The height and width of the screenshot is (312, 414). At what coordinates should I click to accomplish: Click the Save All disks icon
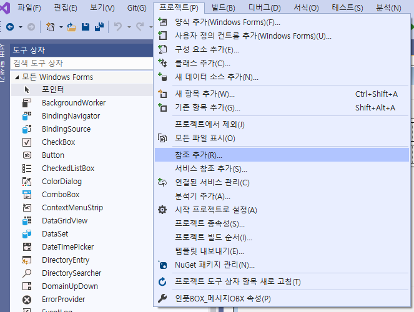click(x=99, y=27)
